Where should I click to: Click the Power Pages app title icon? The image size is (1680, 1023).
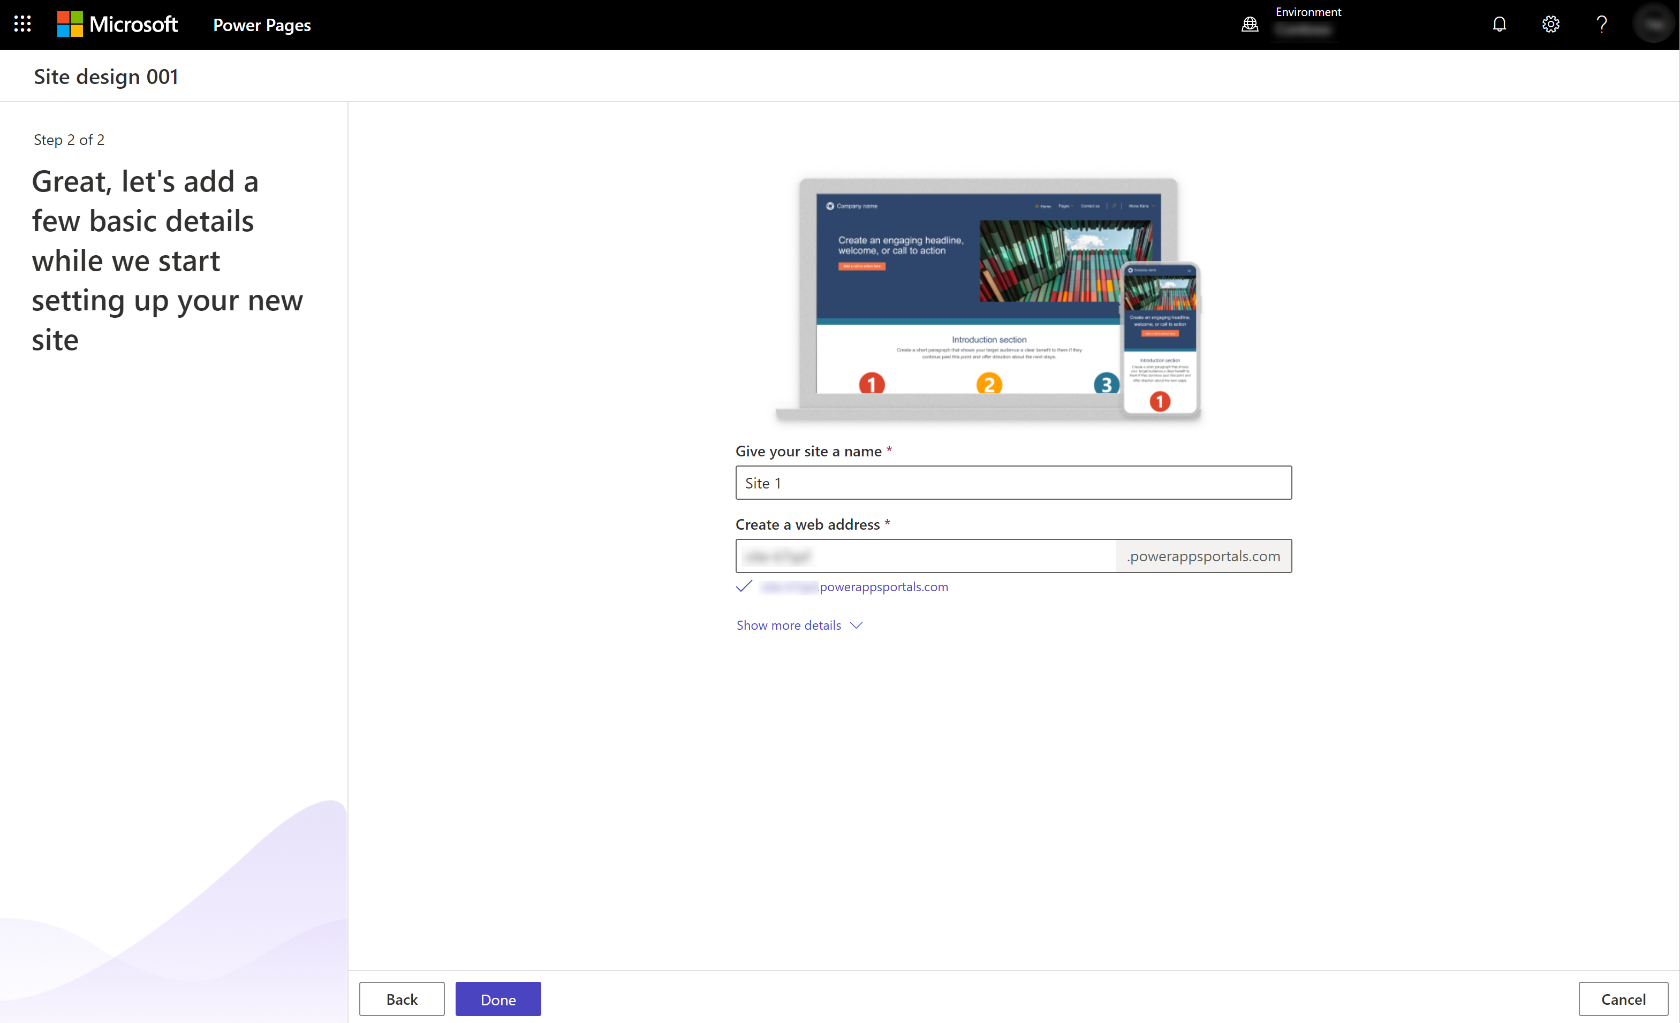tap(263, 24)
